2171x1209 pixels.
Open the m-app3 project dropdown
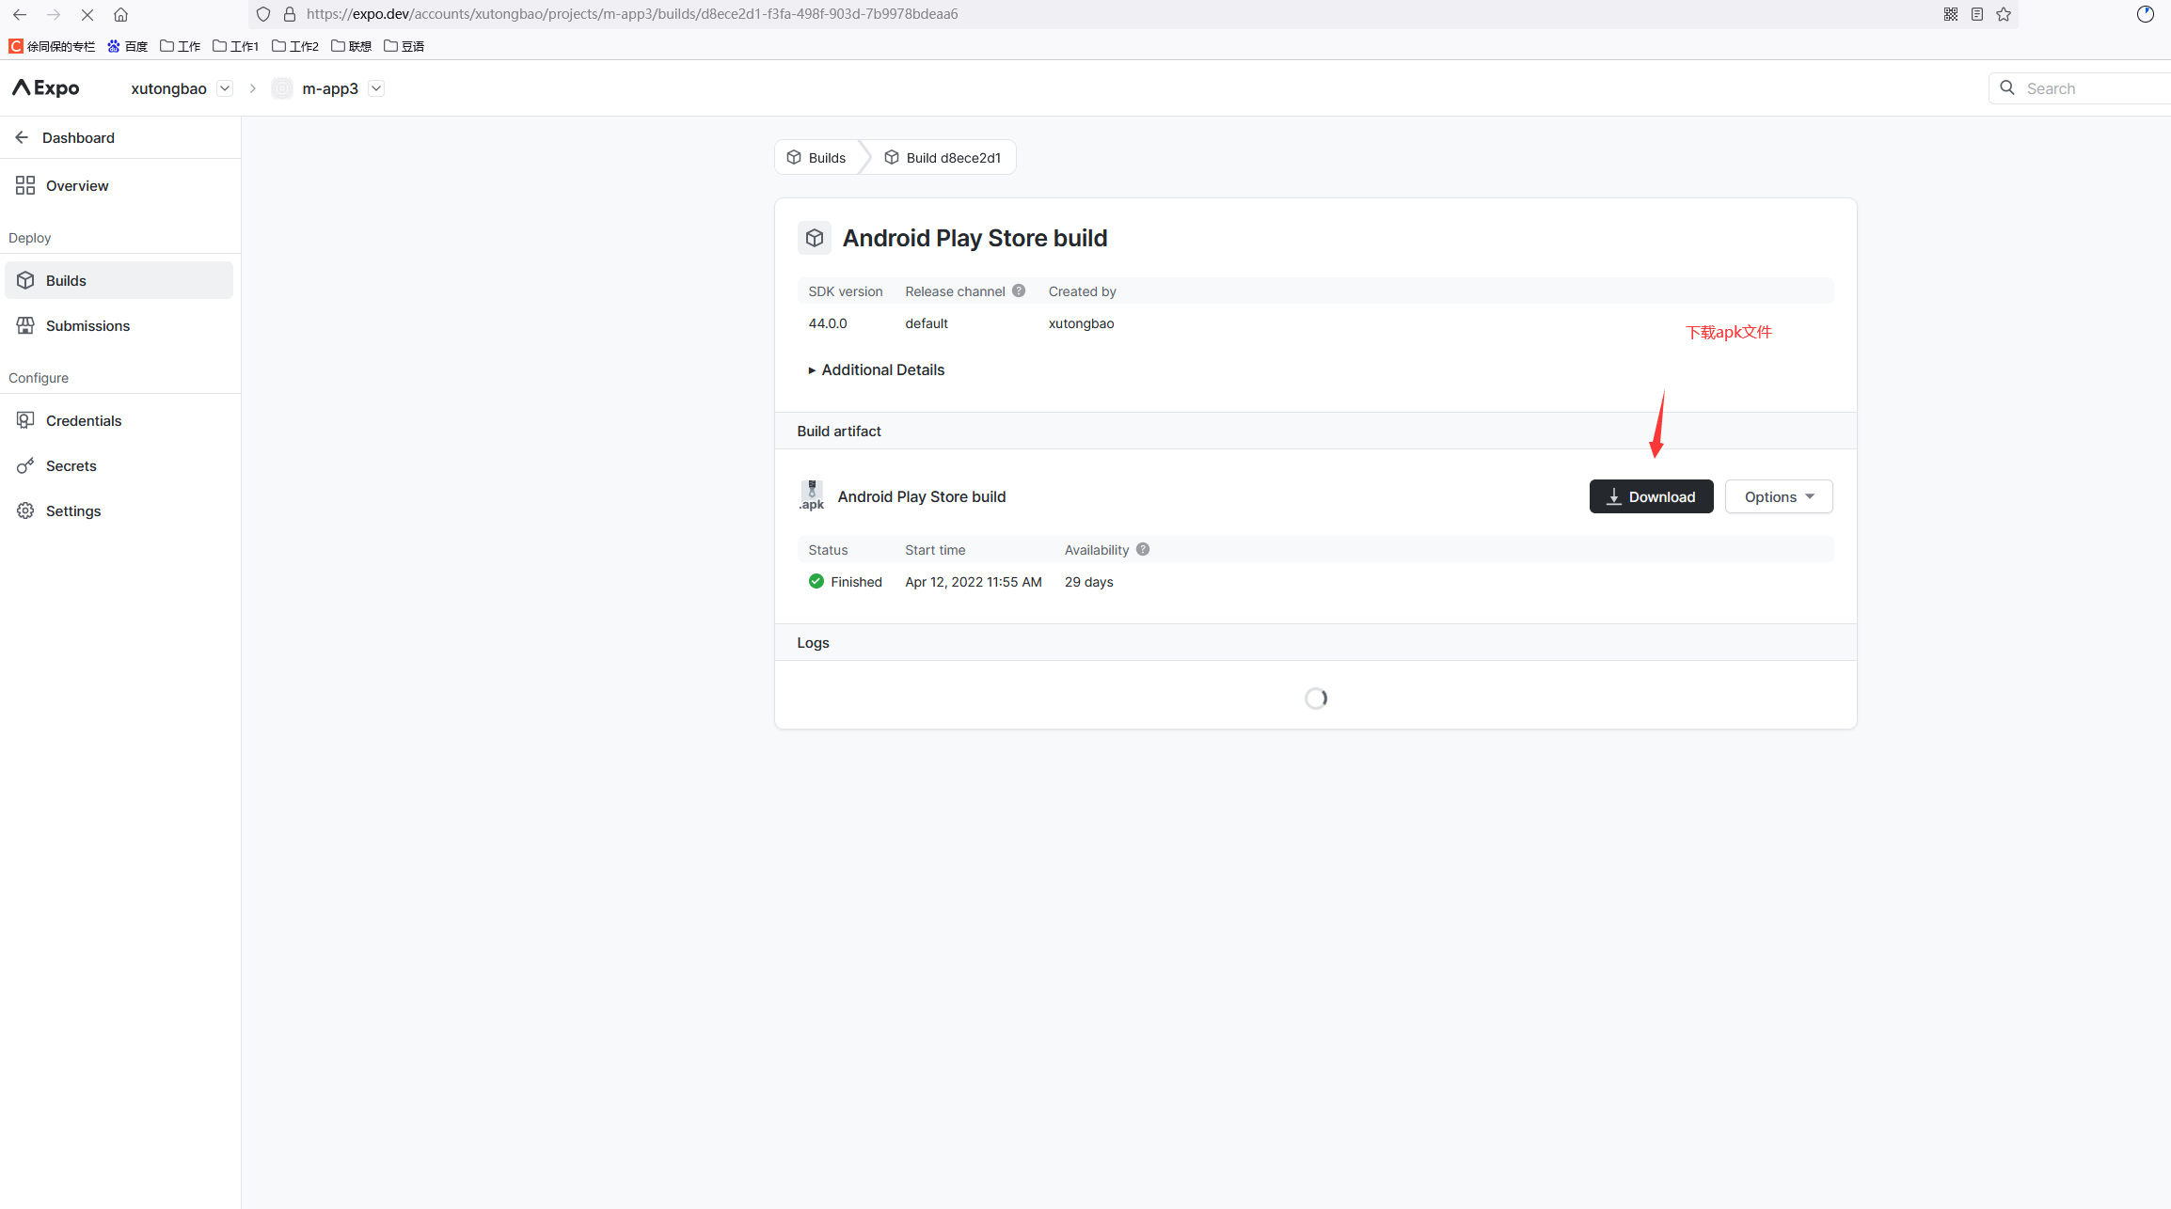click(376, 88)
